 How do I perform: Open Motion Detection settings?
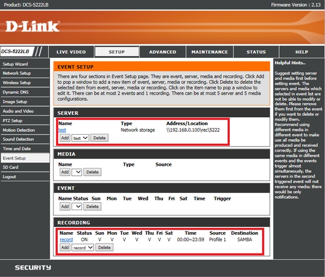(x=18, y=130)
